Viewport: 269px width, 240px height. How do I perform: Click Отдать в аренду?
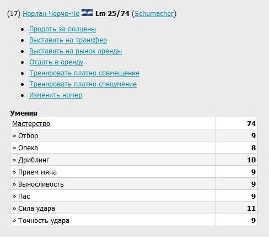(x=56, y=62)
